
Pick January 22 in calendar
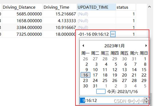pyautogui.click(x=144, y=75)
